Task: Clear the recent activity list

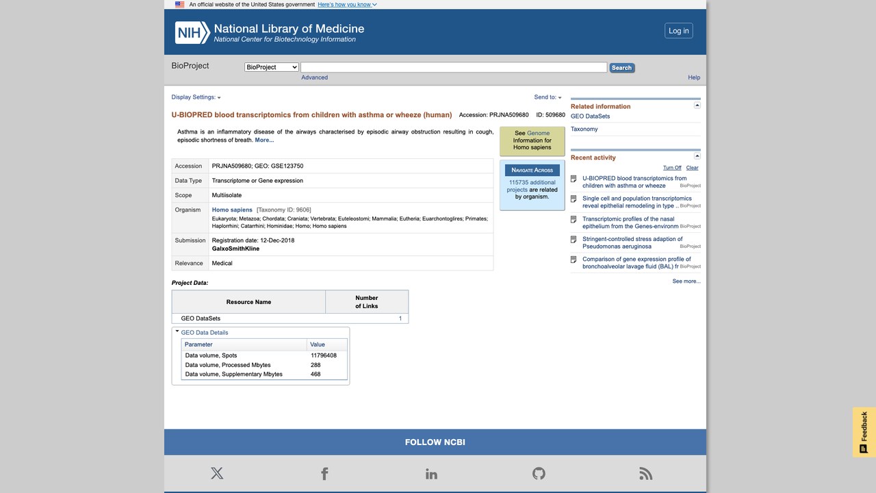Action: (x=693, y=168)
